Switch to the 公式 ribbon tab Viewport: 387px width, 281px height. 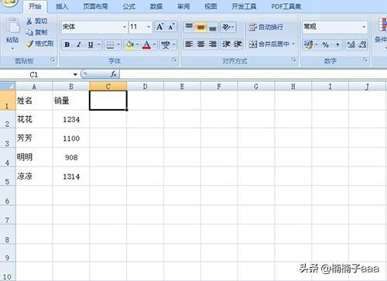pos(128,6)
